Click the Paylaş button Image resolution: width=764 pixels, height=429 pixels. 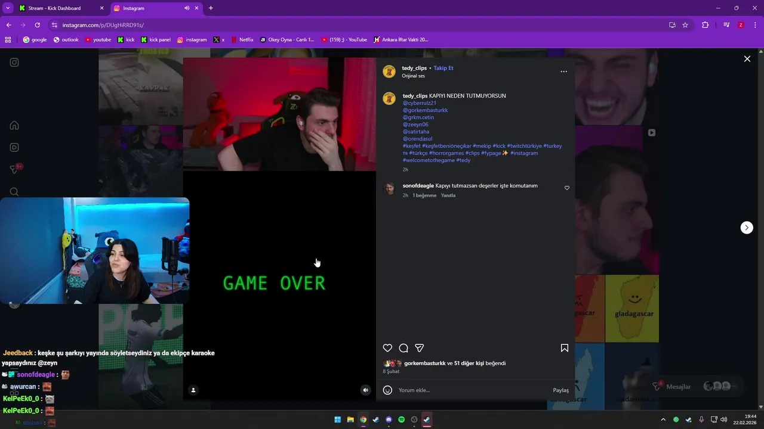tap(560, 390)
